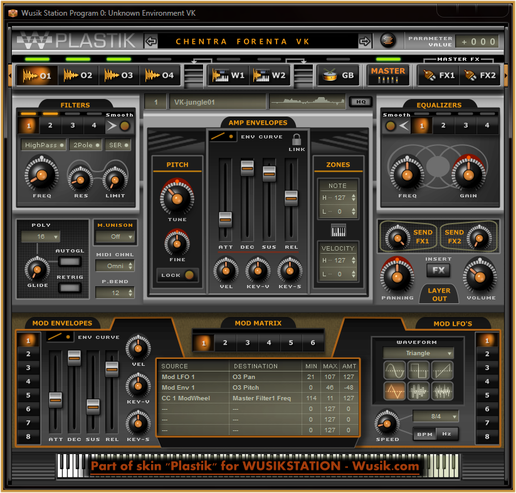Screen dimensions: 516x493
Task: Toggle the pitch Lock switch
Action: [x=177, y=275]
